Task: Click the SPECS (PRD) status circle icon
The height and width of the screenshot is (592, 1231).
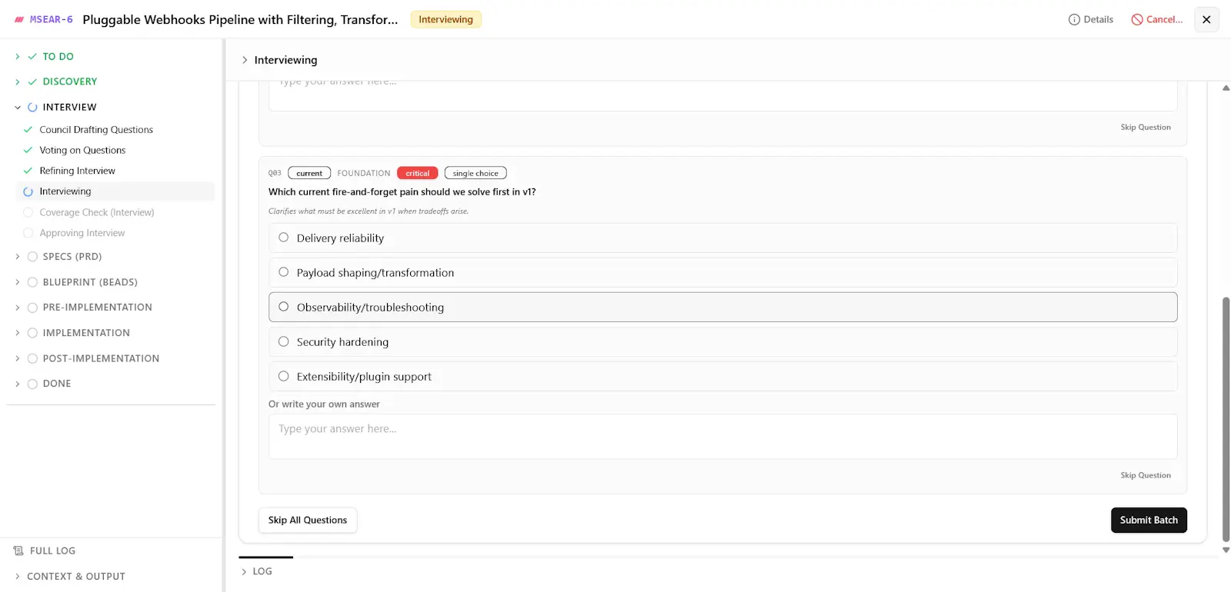Action: [x=32, y=257]
